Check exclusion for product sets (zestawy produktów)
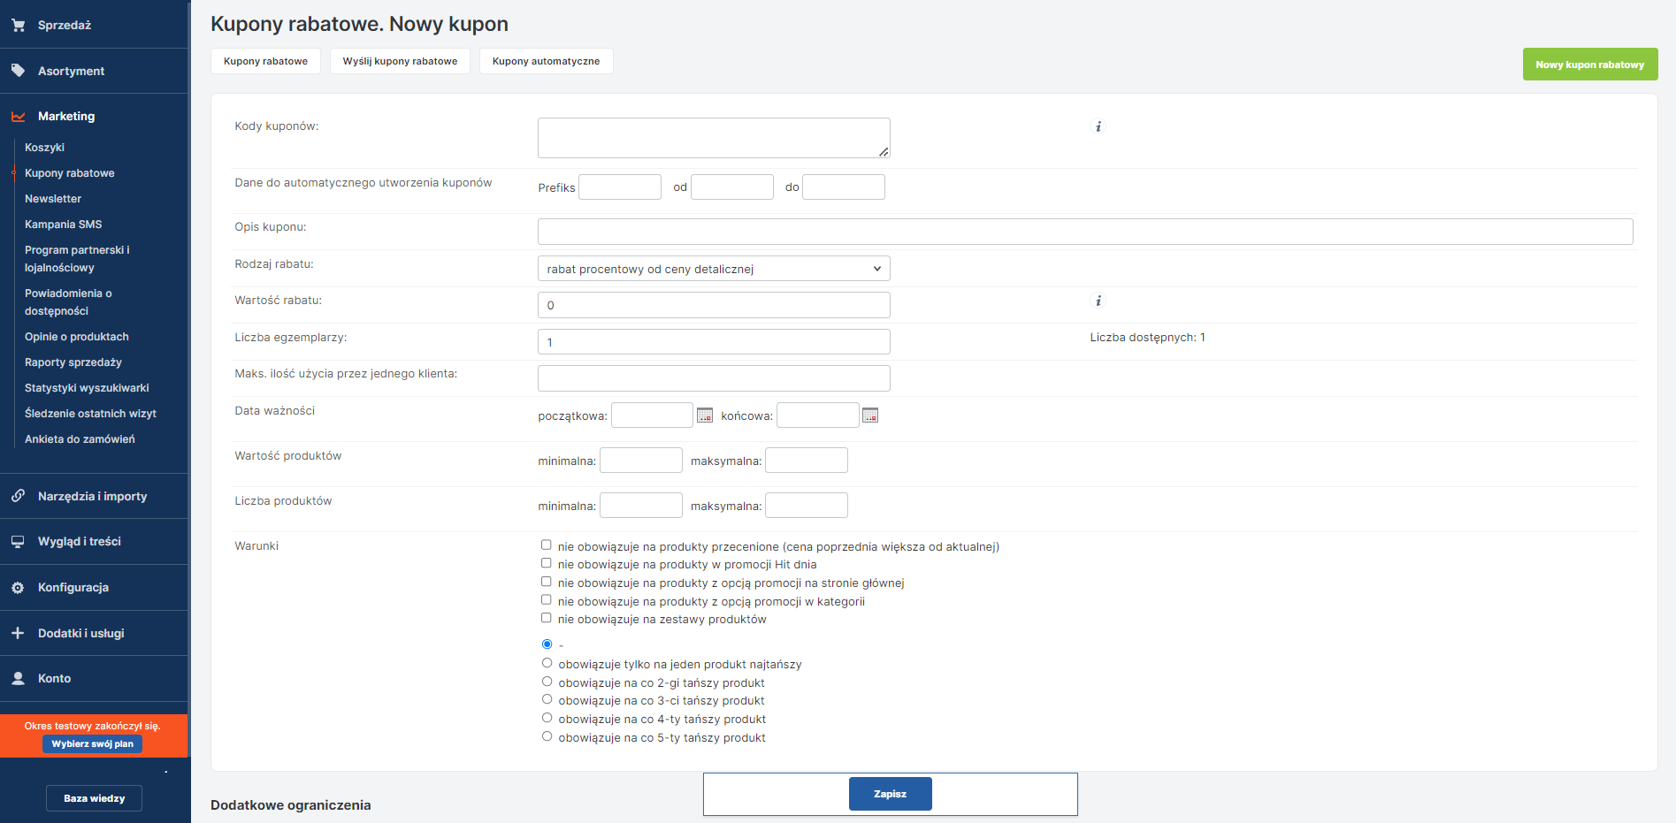Screen dimensions: 1676x823 pos(547,618)
